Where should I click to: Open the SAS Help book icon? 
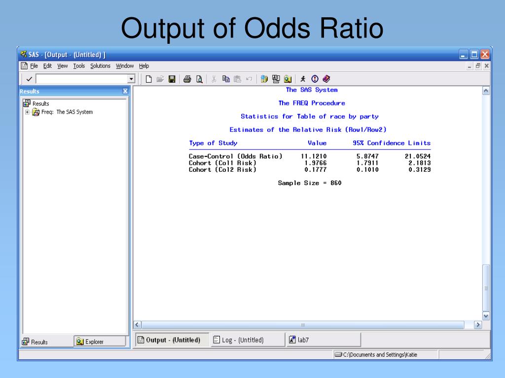pyautogui.click(x=326, y=79)
